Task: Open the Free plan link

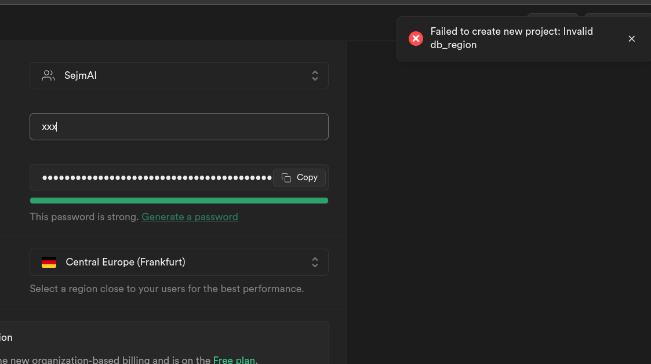Action: 234,359
